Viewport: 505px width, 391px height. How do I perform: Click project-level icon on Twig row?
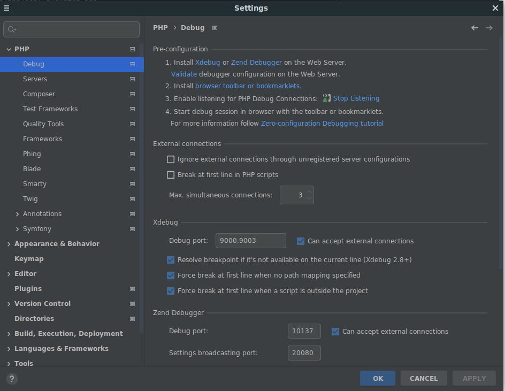pyautogui.click(x=132, y=199)
